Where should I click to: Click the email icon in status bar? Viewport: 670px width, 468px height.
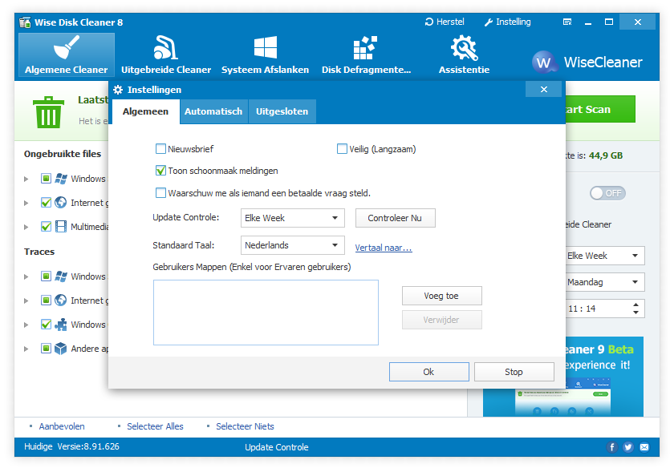644,447
